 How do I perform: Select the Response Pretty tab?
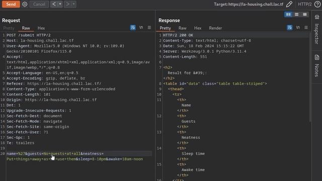(x=166, y=28)
